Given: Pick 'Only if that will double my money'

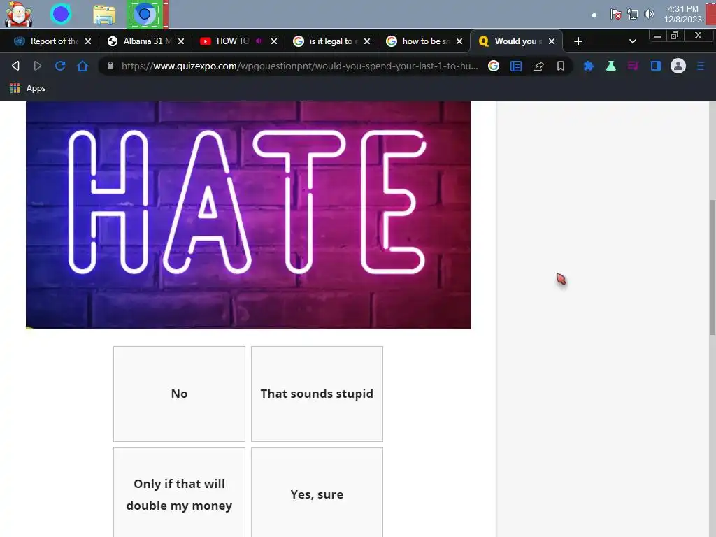Looking at the screenshot, I should pyautogui.click(x=179, y=493).
